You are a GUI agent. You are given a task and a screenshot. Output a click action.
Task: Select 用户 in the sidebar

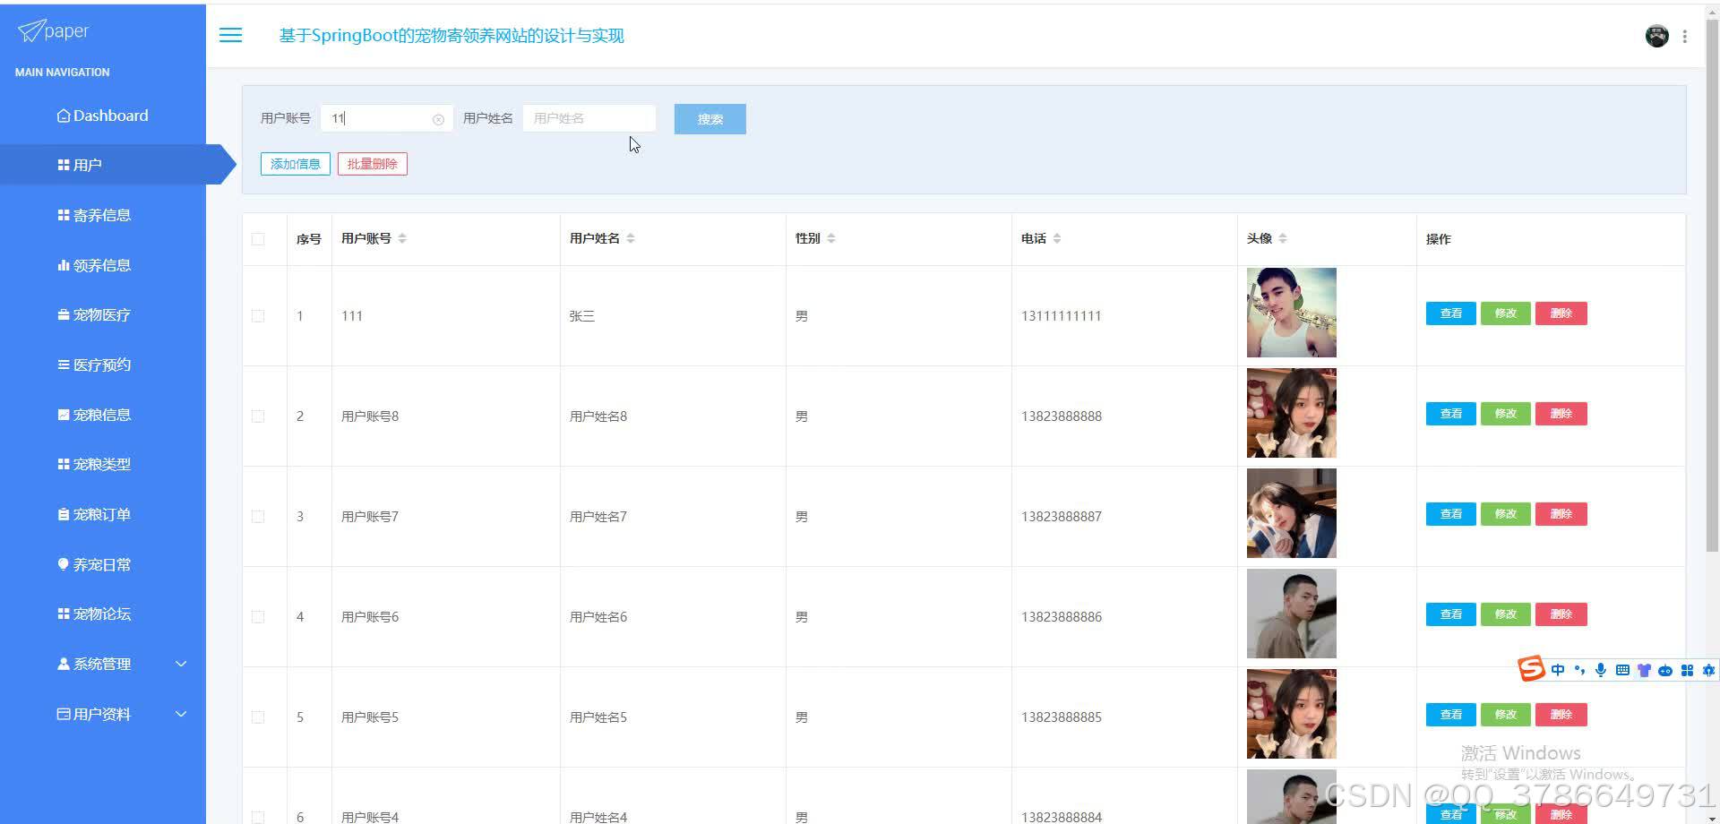[103, 165]
